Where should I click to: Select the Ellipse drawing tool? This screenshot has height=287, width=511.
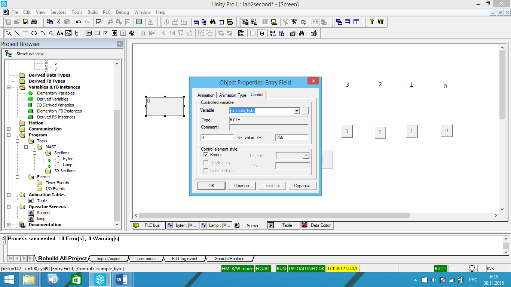34,33
